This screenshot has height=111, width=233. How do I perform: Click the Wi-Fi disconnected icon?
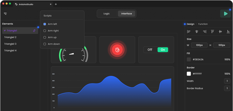5,14
